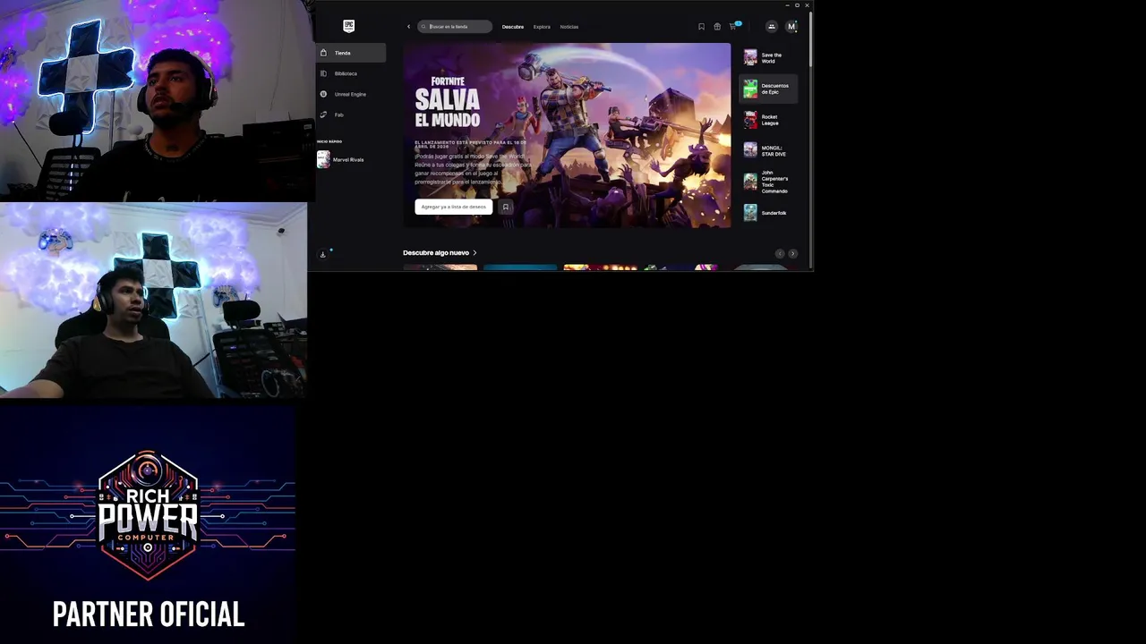This screenshot has width=1146, height=644.
Task: Switch to the Descubre tab
Action: click(x=513, y=27)
